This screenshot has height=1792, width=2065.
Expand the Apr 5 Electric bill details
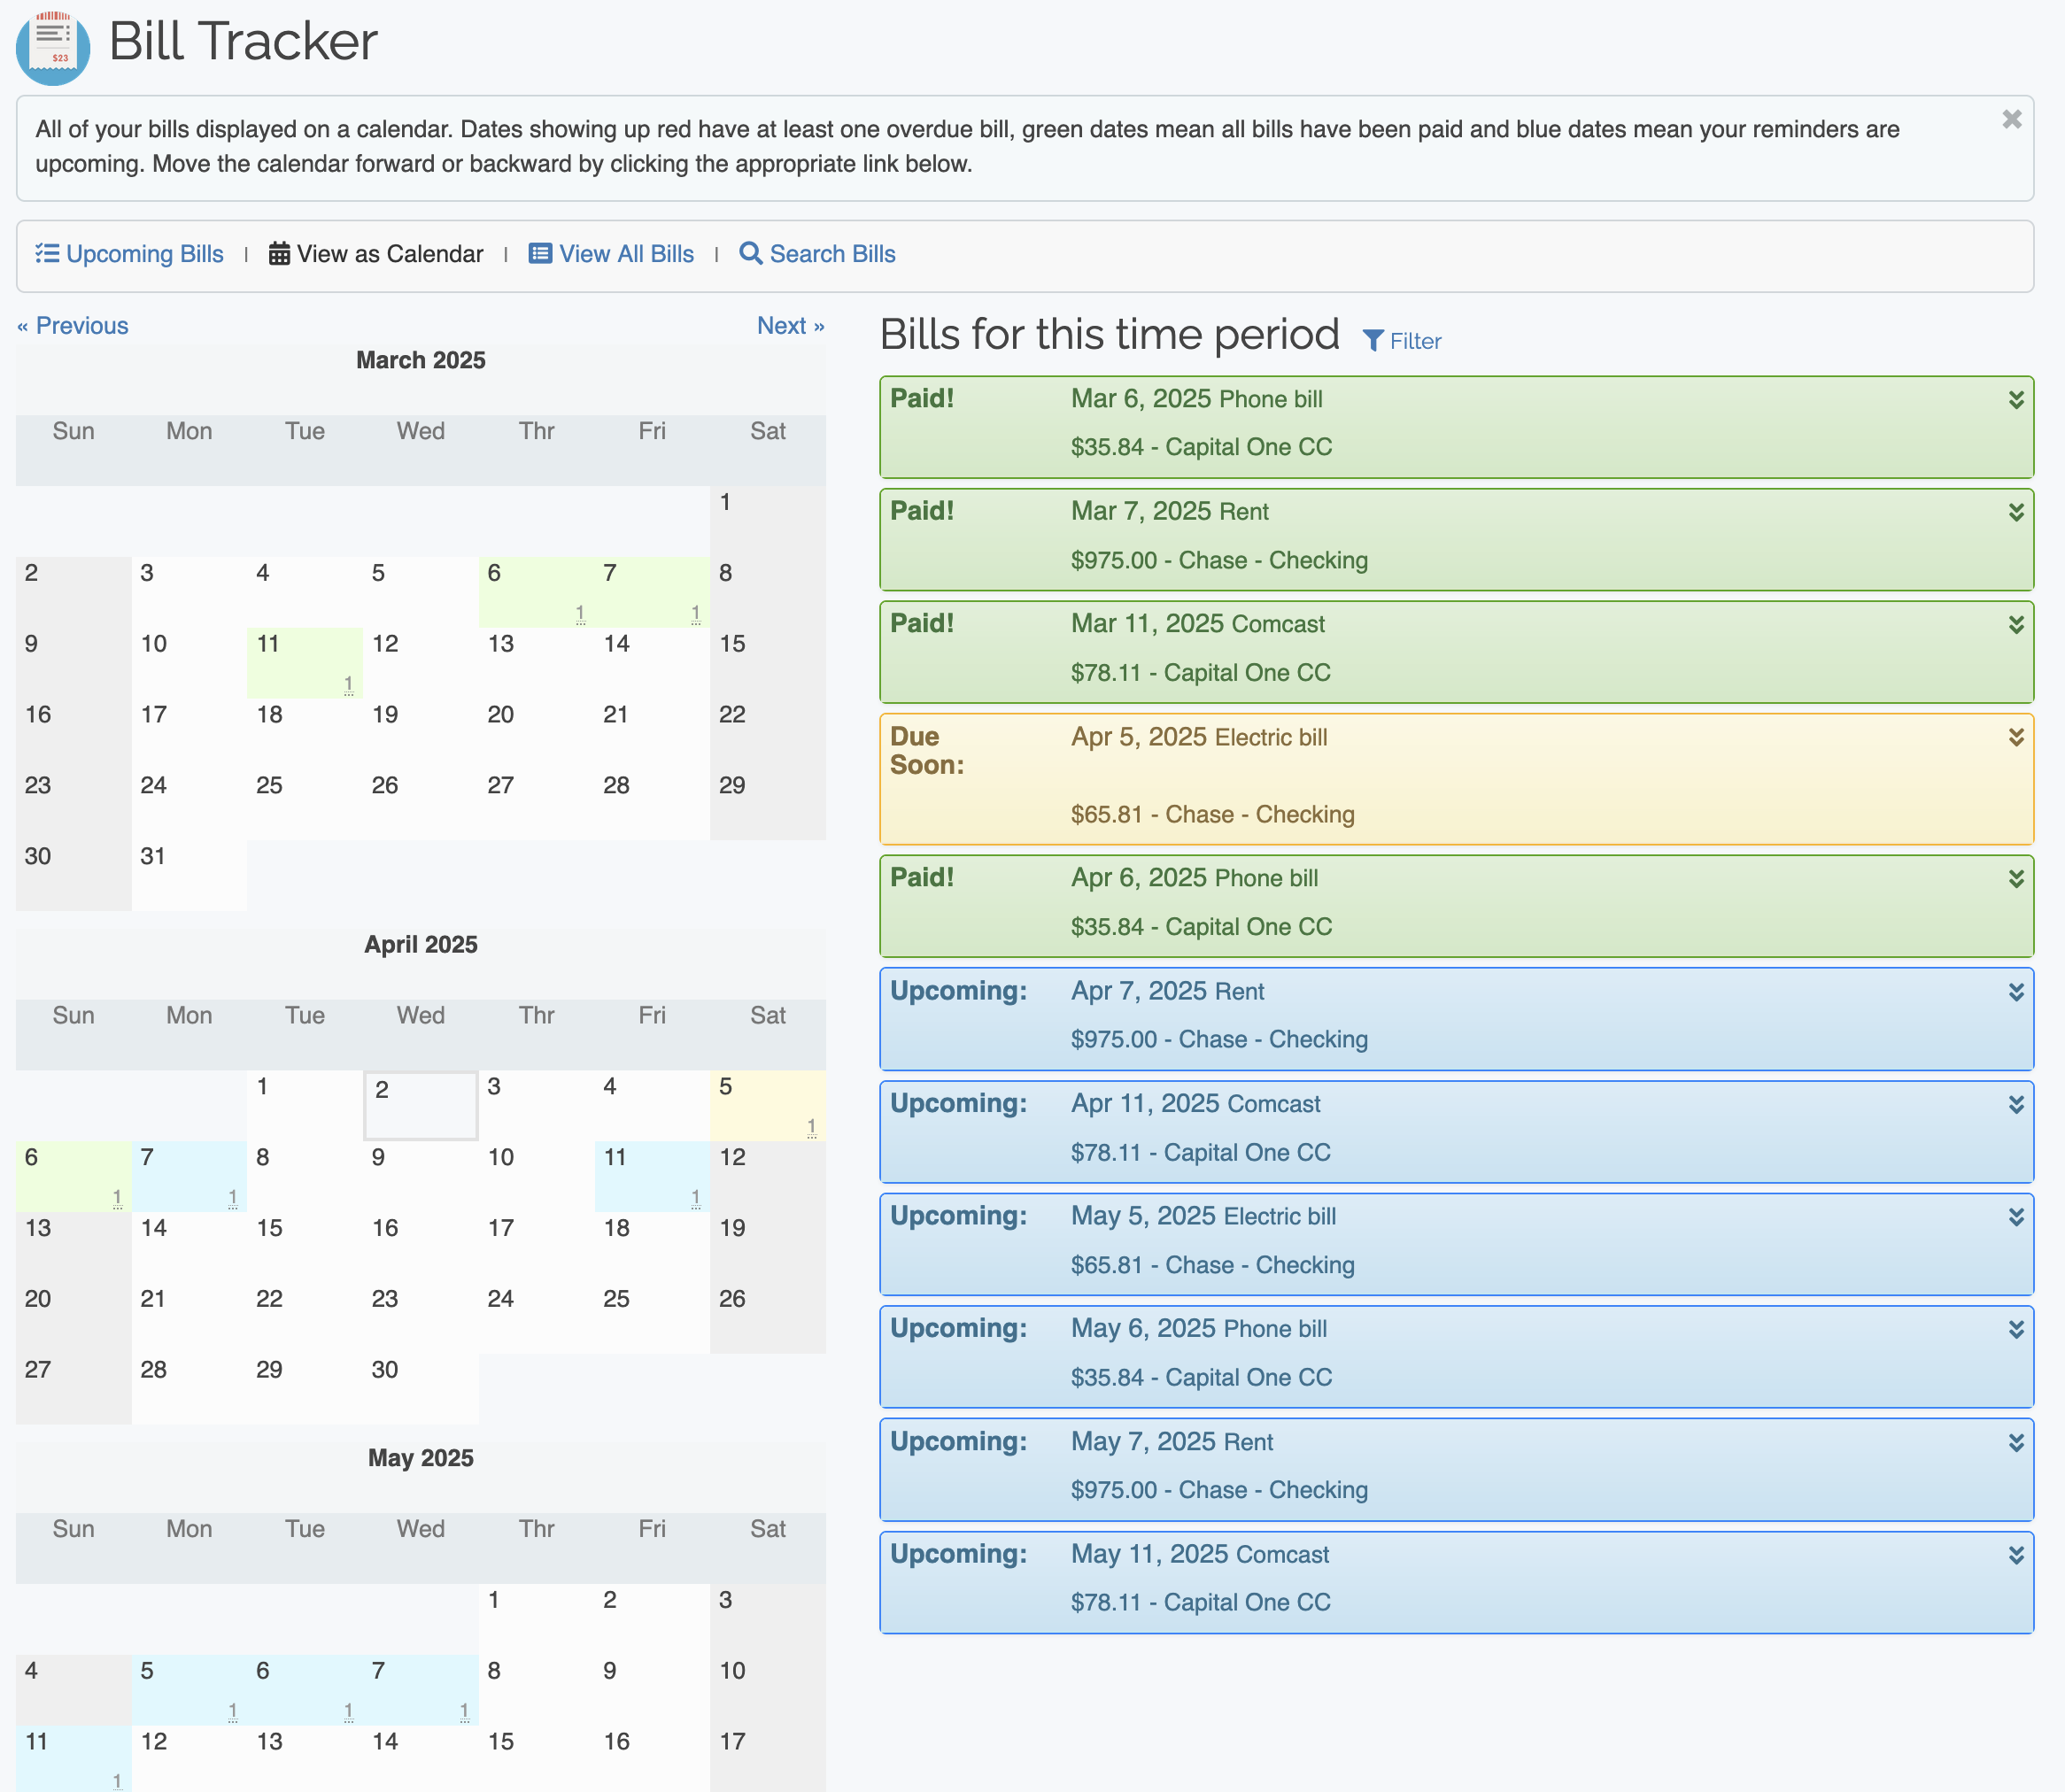pos(2016,737)
